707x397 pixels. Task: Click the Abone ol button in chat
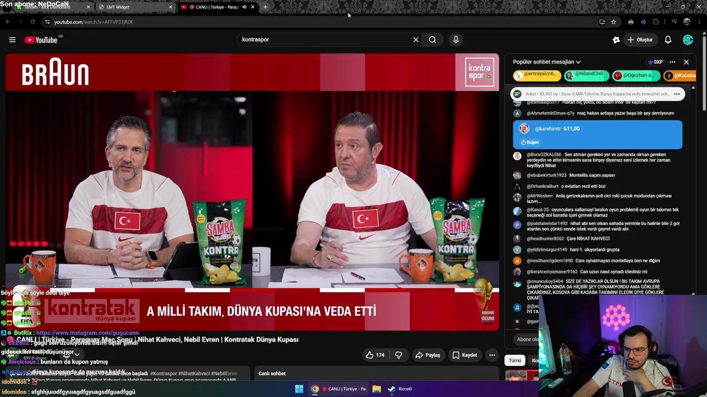527,339
